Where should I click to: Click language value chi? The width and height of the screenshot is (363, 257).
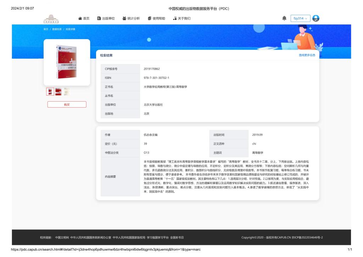point(254,144)
